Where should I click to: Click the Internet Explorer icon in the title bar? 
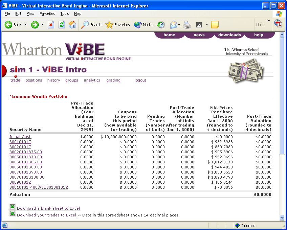[x=5, y=6]
